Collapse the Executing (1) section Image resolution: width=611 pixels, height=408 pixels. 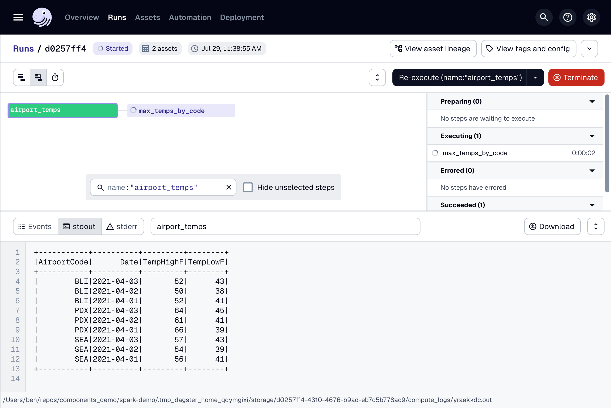pos(592,136)
